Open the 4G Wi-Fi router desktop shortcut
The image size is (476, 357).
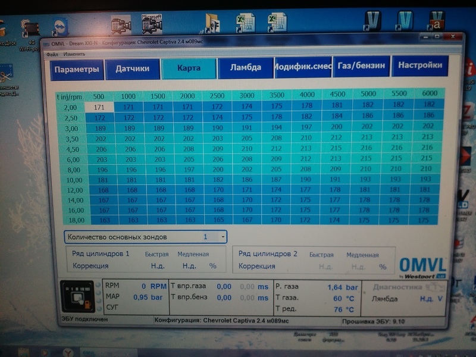click(30, 35)
